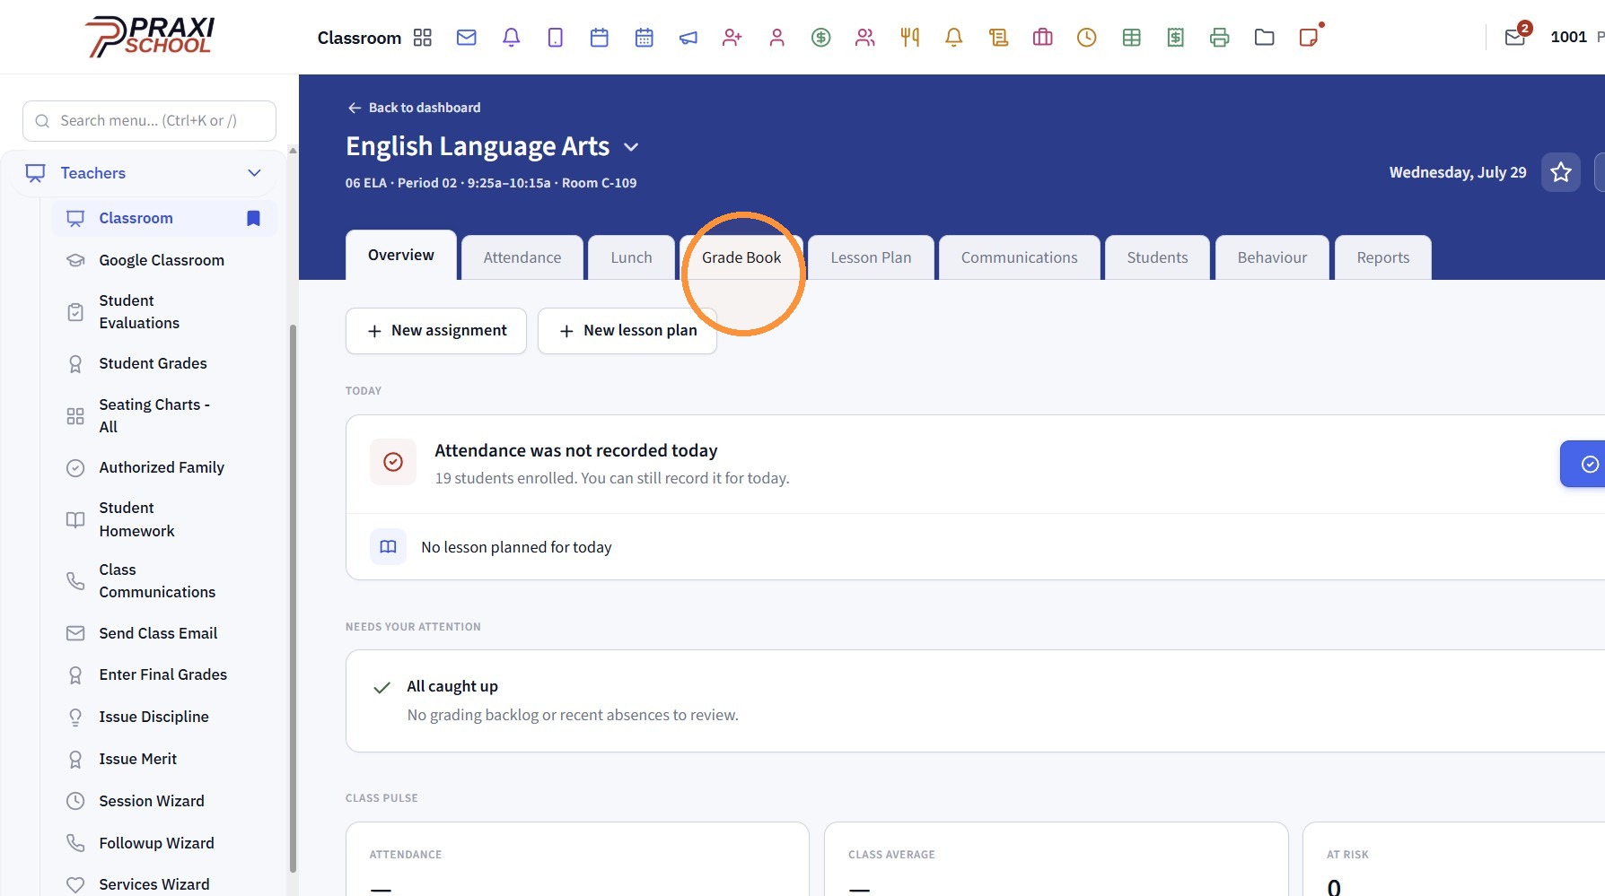Screen dimensions: 1605x896
Task: Click the New lesson plan button
Action: 627,331
